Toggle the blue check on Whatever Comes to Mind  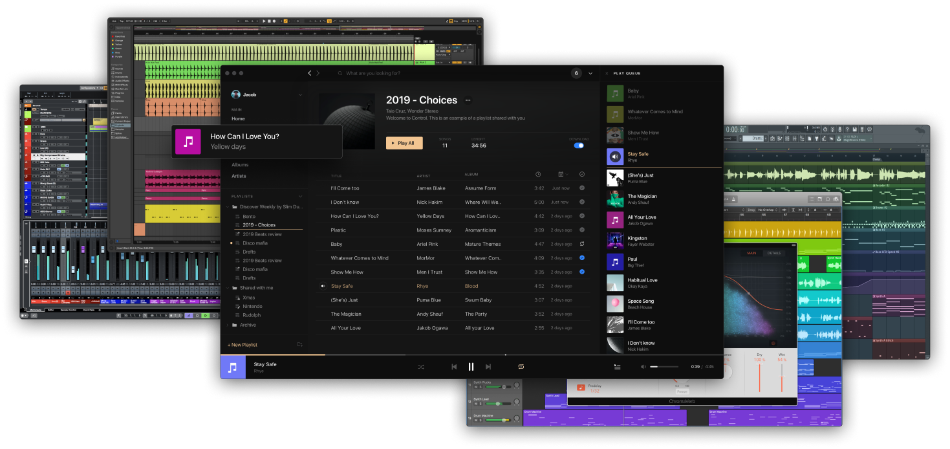582,258
